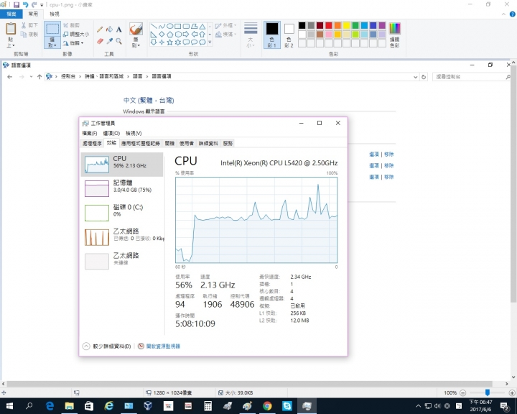Screen dimensions: 517x414
Task: Pick the Right arrow shape
Action: (x=186, y=34)
